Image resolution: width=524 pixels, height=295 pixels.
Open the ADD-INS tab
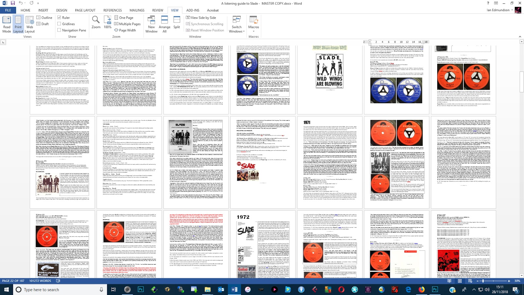click(193, 10)
